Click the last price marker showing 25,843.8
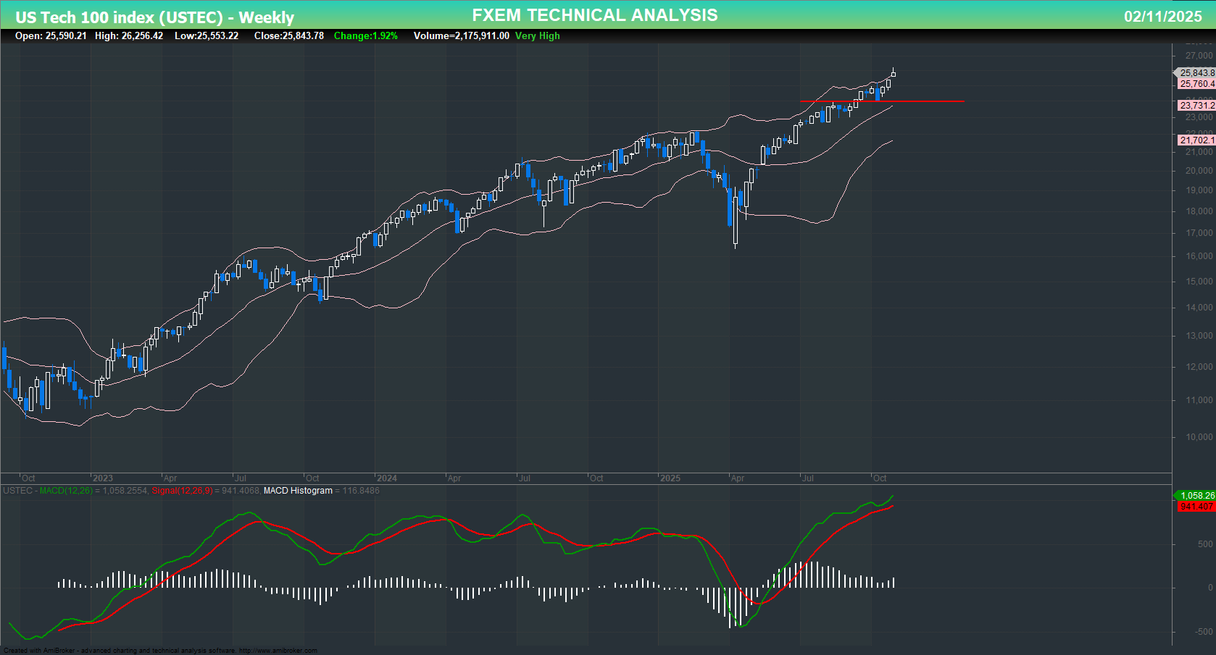This screenshot has height=655, width=1216. pos(1195,72)
